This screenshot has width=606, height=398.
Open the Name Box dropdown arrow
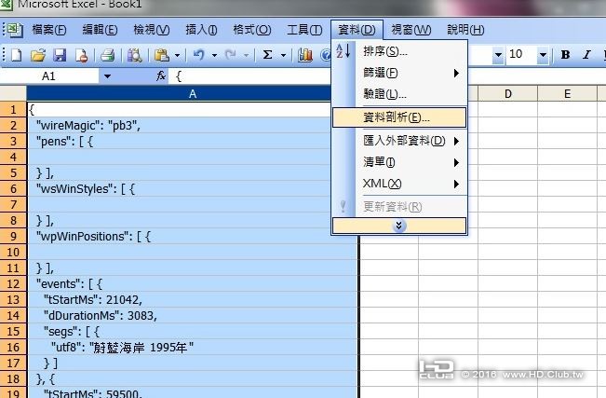tap(107, 76)
